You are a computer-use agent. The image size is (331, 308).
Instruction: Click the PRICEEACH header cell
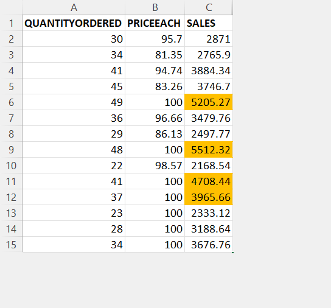coord(155,23)
